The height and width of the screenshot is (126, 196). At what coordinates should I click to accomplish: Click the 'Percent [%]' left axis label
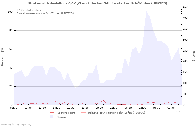(3, 56)
